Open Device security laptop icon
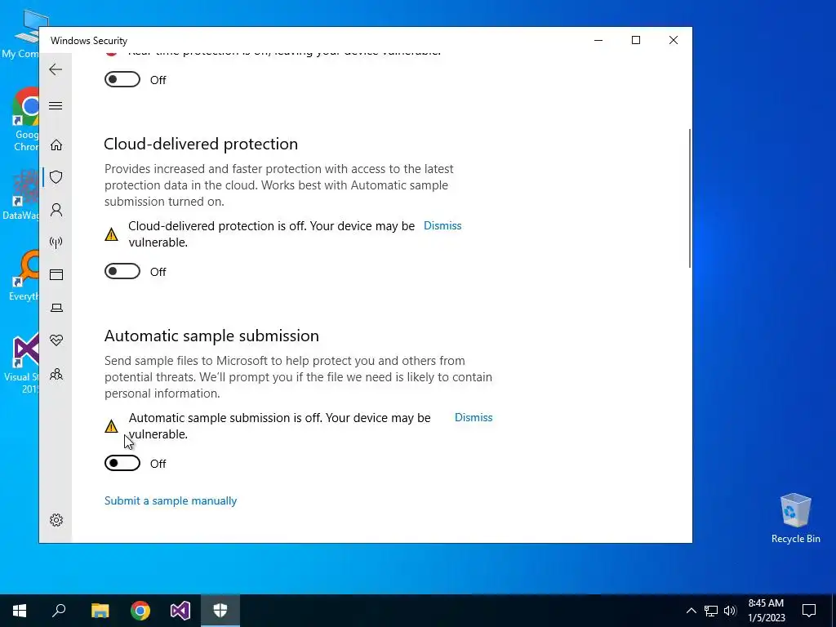836x627 pixels. [x=56, y=308]
